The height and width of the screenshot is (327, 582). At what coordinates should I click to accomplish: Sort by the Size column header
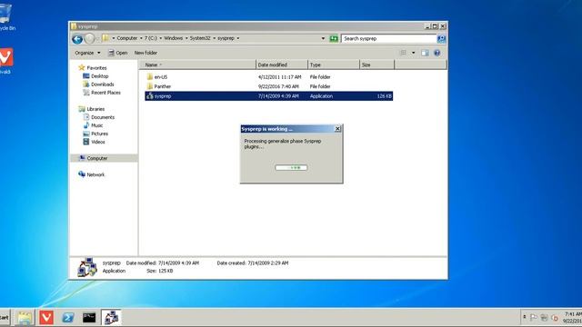376,64
